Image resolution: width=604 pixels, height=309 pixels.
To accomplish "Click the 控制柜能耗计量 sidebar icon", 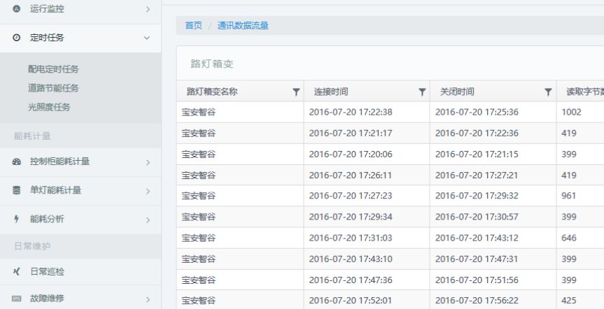I will pyautogui.click(x=17, y=162).
